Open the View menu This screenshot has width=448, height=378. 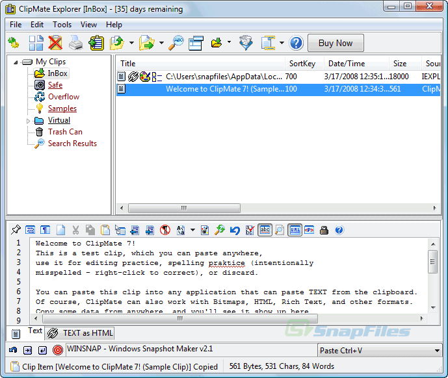[x=88, y=25]
